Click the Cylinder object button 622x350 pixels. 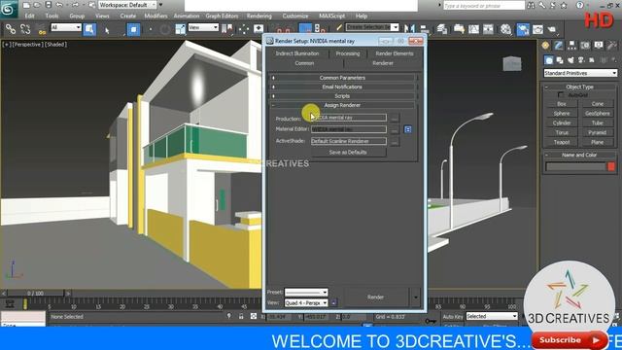click(x=562, y=123)
